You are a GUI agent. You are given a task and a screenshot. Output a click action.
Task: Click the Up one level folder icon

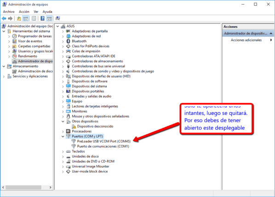19,18
